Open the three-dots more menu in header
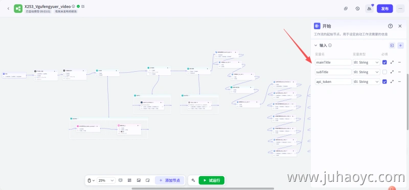 pos(400,9)
